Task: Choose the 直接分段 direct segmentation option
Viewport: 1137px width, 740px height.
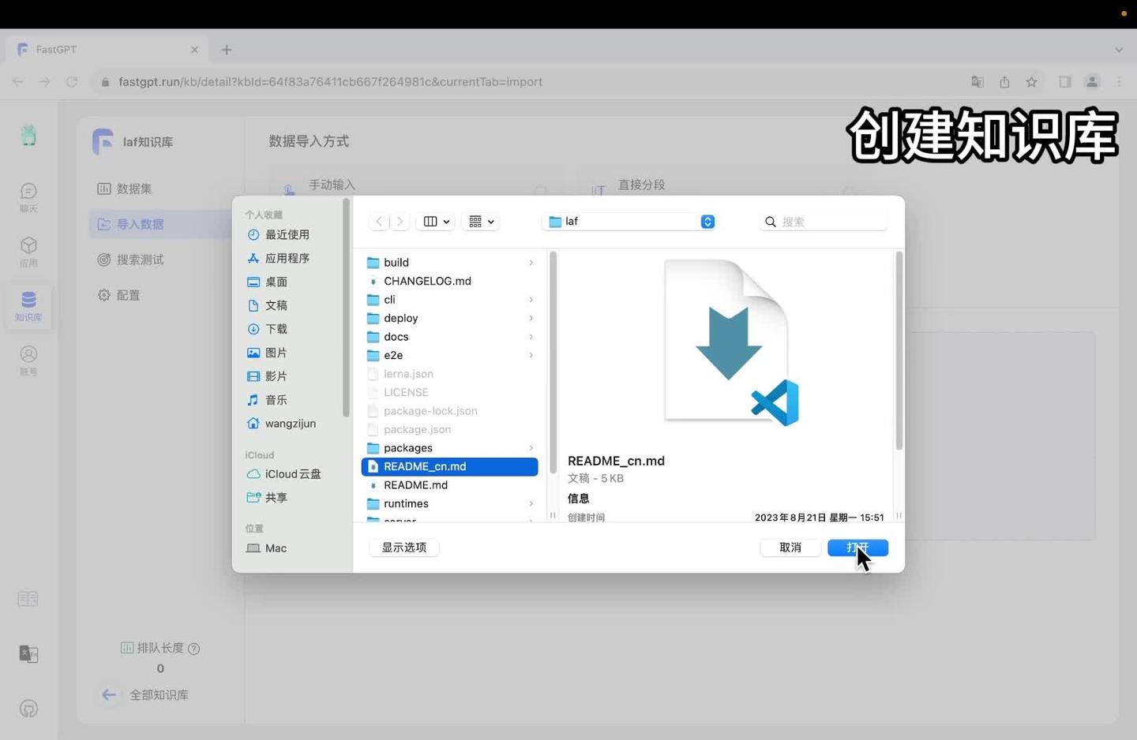Action: pyautogui.click(x=642, y=184)
